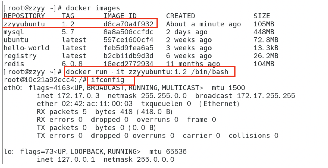Click the CREATED column header
This screenshot has height=168, width=328.
pyautogui.click(x=180, y=16)
